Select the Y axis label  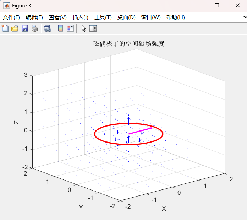click(x=81, y=208)
